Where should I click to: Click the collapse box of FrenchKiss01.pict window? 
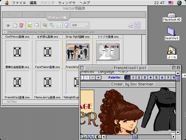[x=178, y=68]
